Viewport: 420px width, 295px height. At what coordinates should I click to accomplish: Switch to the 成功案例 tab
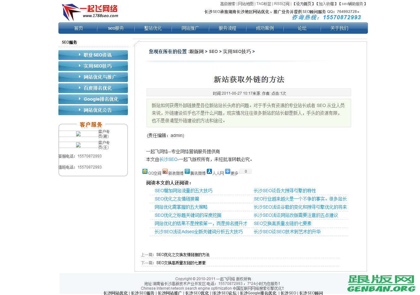tap(265, 28)
